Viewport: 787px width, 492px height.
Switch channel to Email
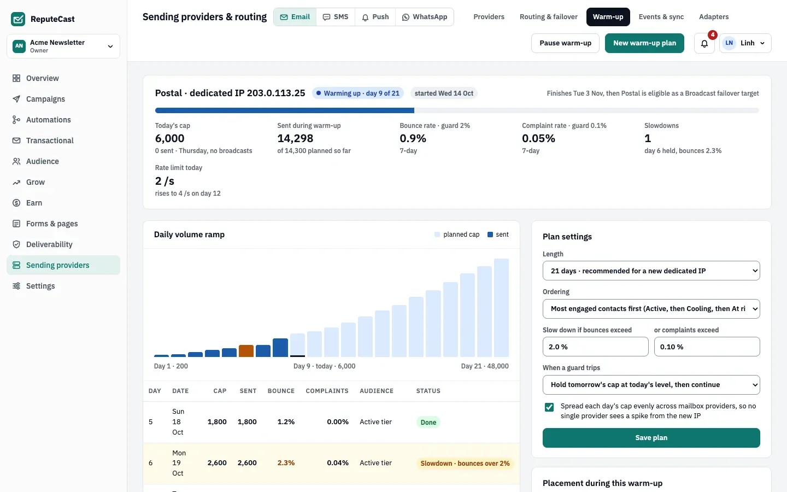pyautogui.click(x=295, y=17)
